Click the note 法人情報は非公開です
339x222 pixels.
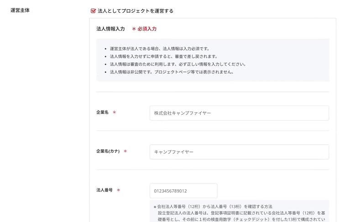click(172, 72)
